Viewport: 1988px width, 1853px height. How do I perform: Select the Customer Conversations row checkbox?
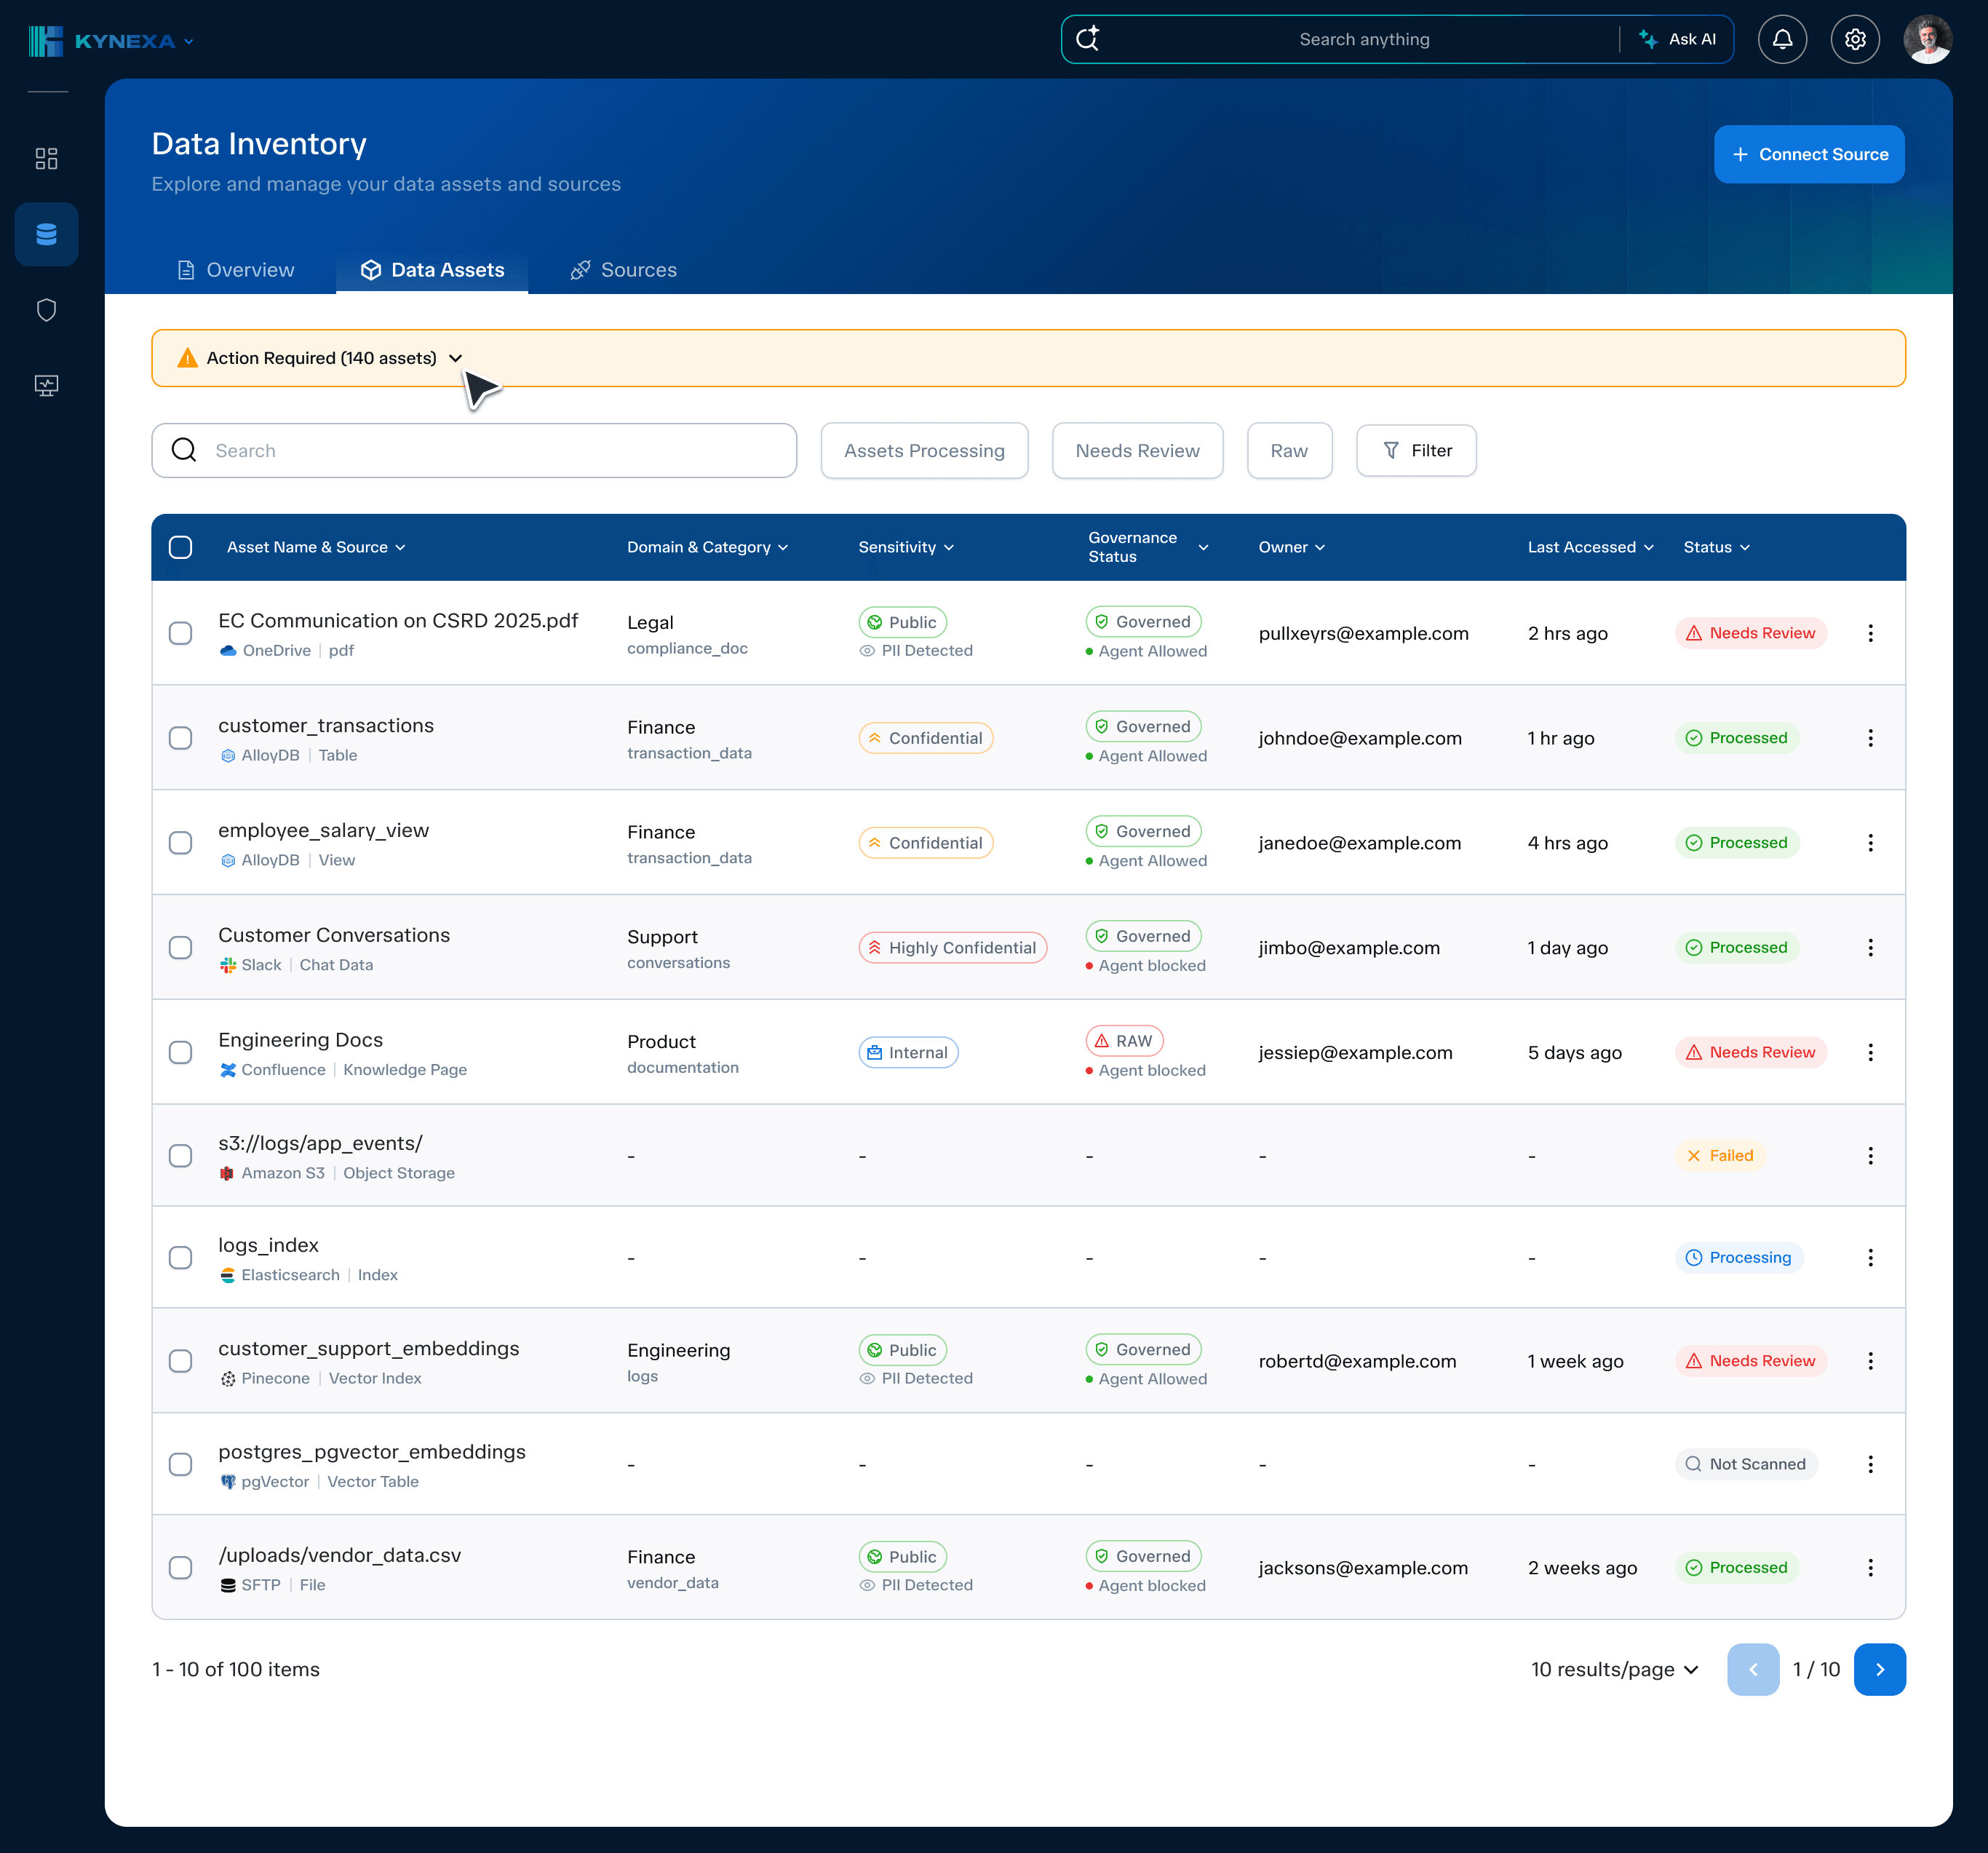click(x=180, y=947)
